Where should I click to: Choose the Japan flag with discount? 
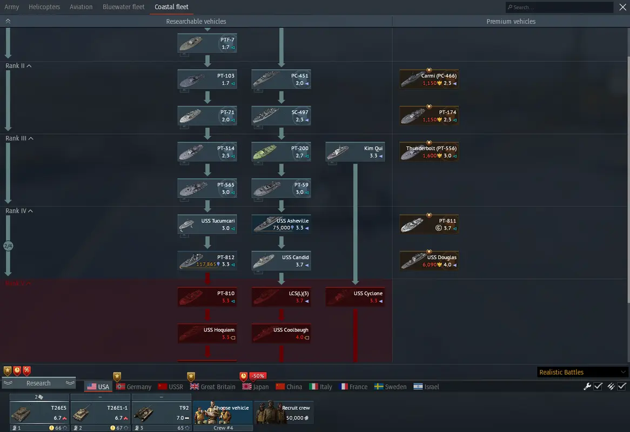[256, 387]
